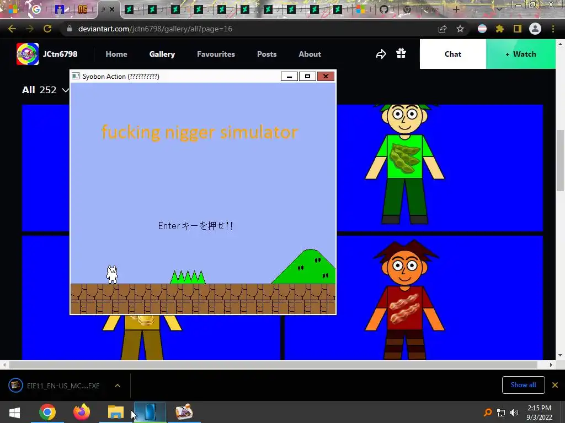565x423 pixels.
Task: Click the horizontal scrollbar thumb
Action: coord(273,365)
